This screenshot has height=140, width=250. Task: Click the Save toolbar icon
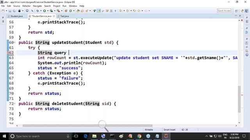point(10,11)
